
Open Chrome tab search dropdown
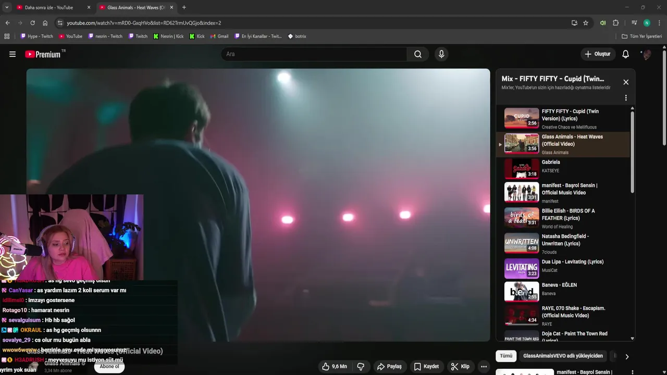tap(7, 7)
